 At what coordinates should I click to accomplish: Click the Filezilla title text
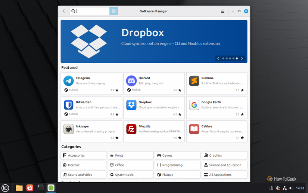pyautogui.click(x=144, y=126)
